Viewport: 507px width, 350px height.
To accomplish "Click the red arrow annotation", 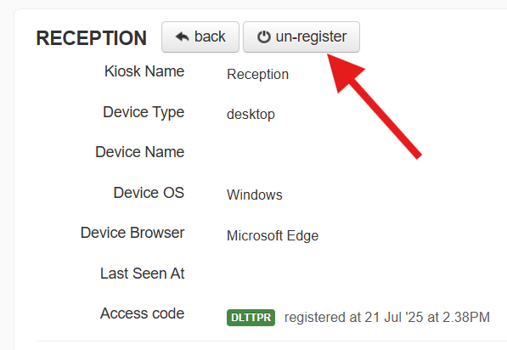I will (375, 106).
